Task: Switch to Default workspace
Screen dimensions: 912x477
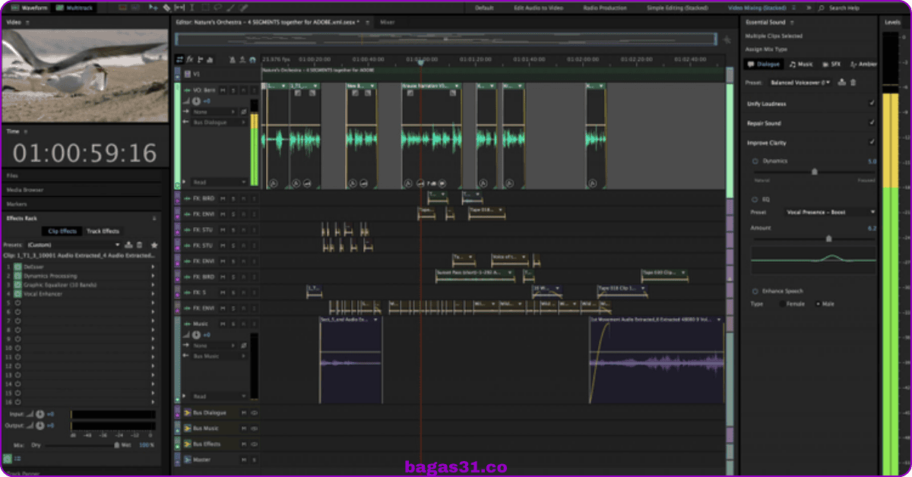Action: pyautogui.click(x=484, y=8)
